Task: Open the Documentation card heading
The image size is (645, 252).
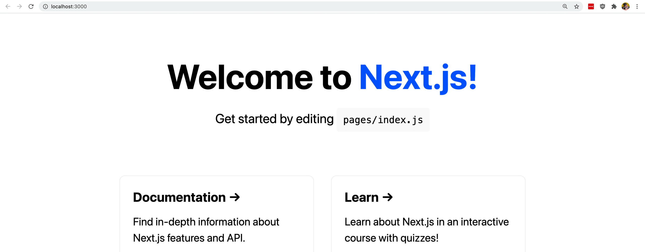Action: 186,197
